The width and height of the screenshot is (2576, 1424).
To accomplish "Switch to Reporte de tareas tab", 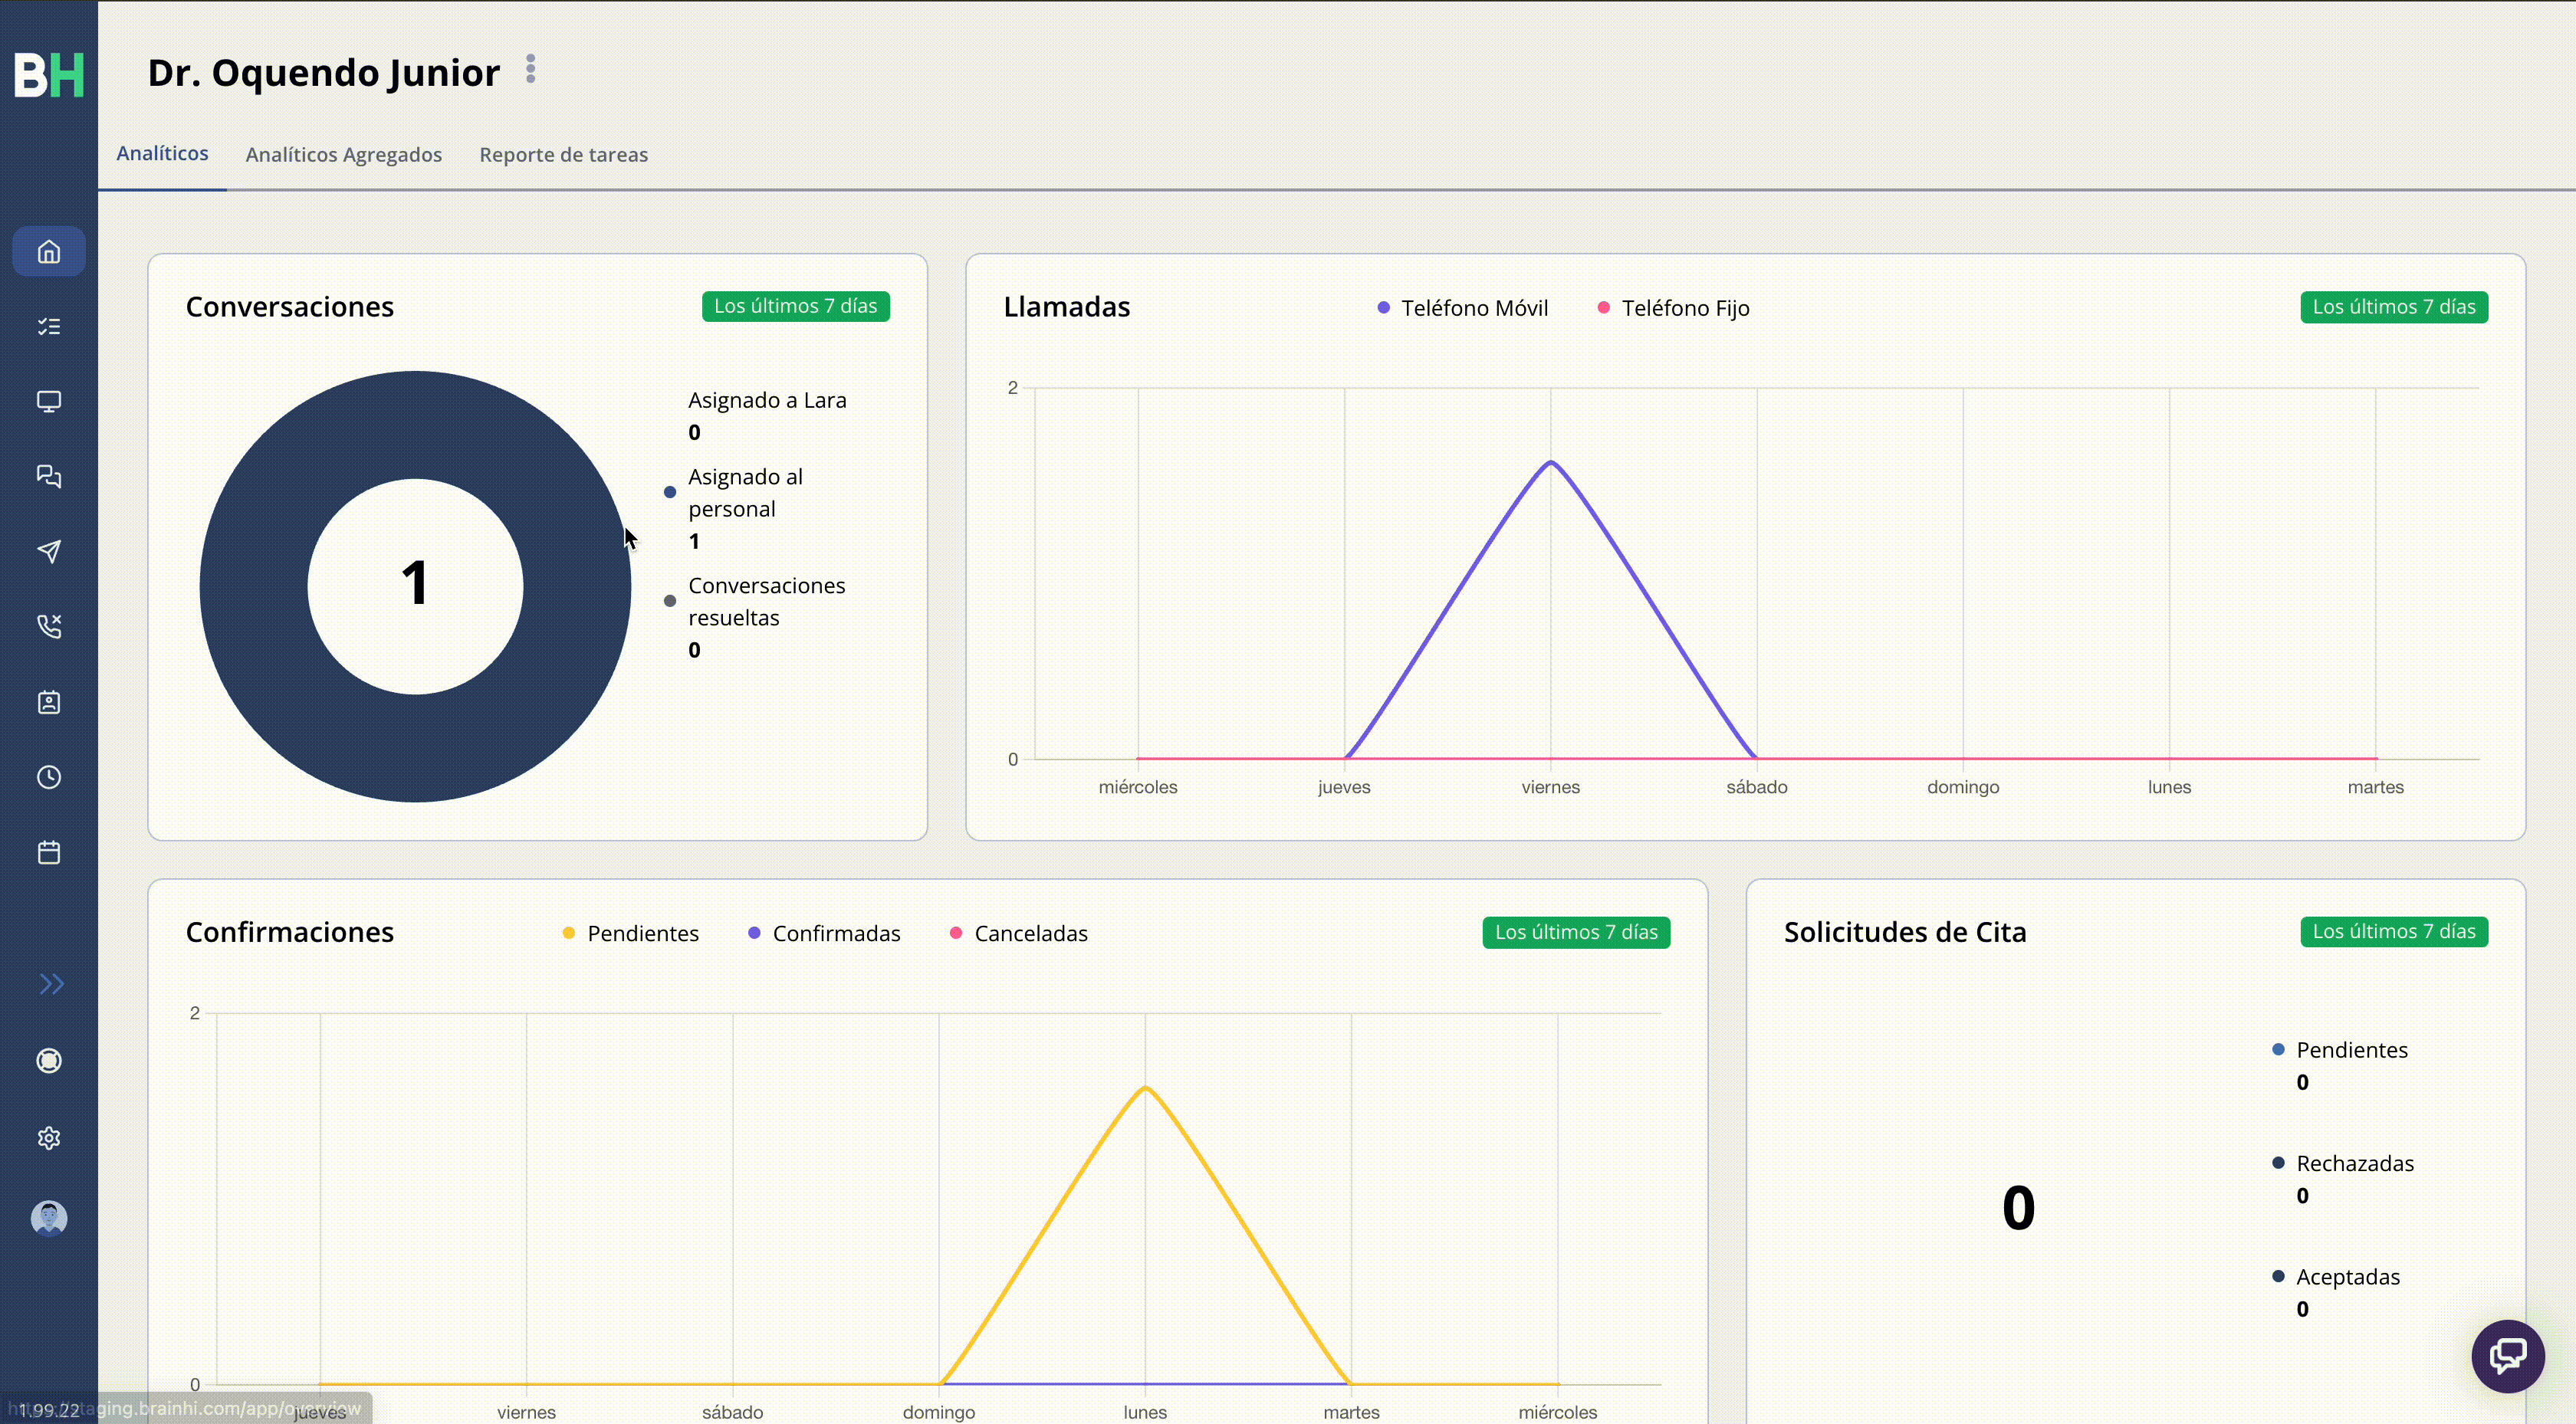I will pos(563,154).
